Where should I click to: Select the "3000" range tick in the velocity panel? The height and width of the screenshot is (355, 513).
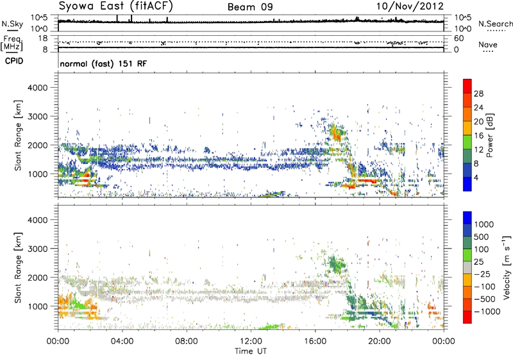(x=37, y=249)
